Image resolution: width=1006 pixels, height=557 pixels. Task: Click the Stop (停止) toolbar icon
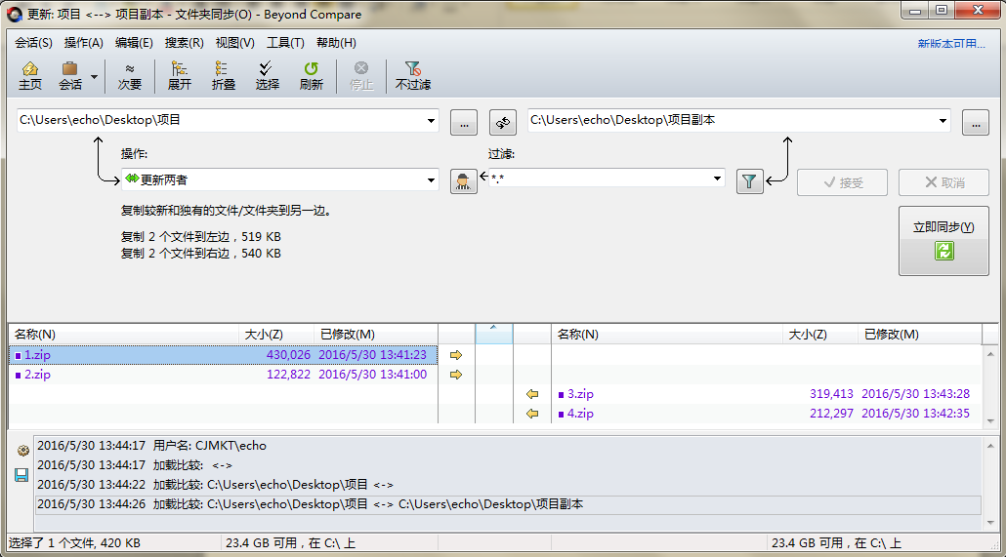tap(361, 76)
